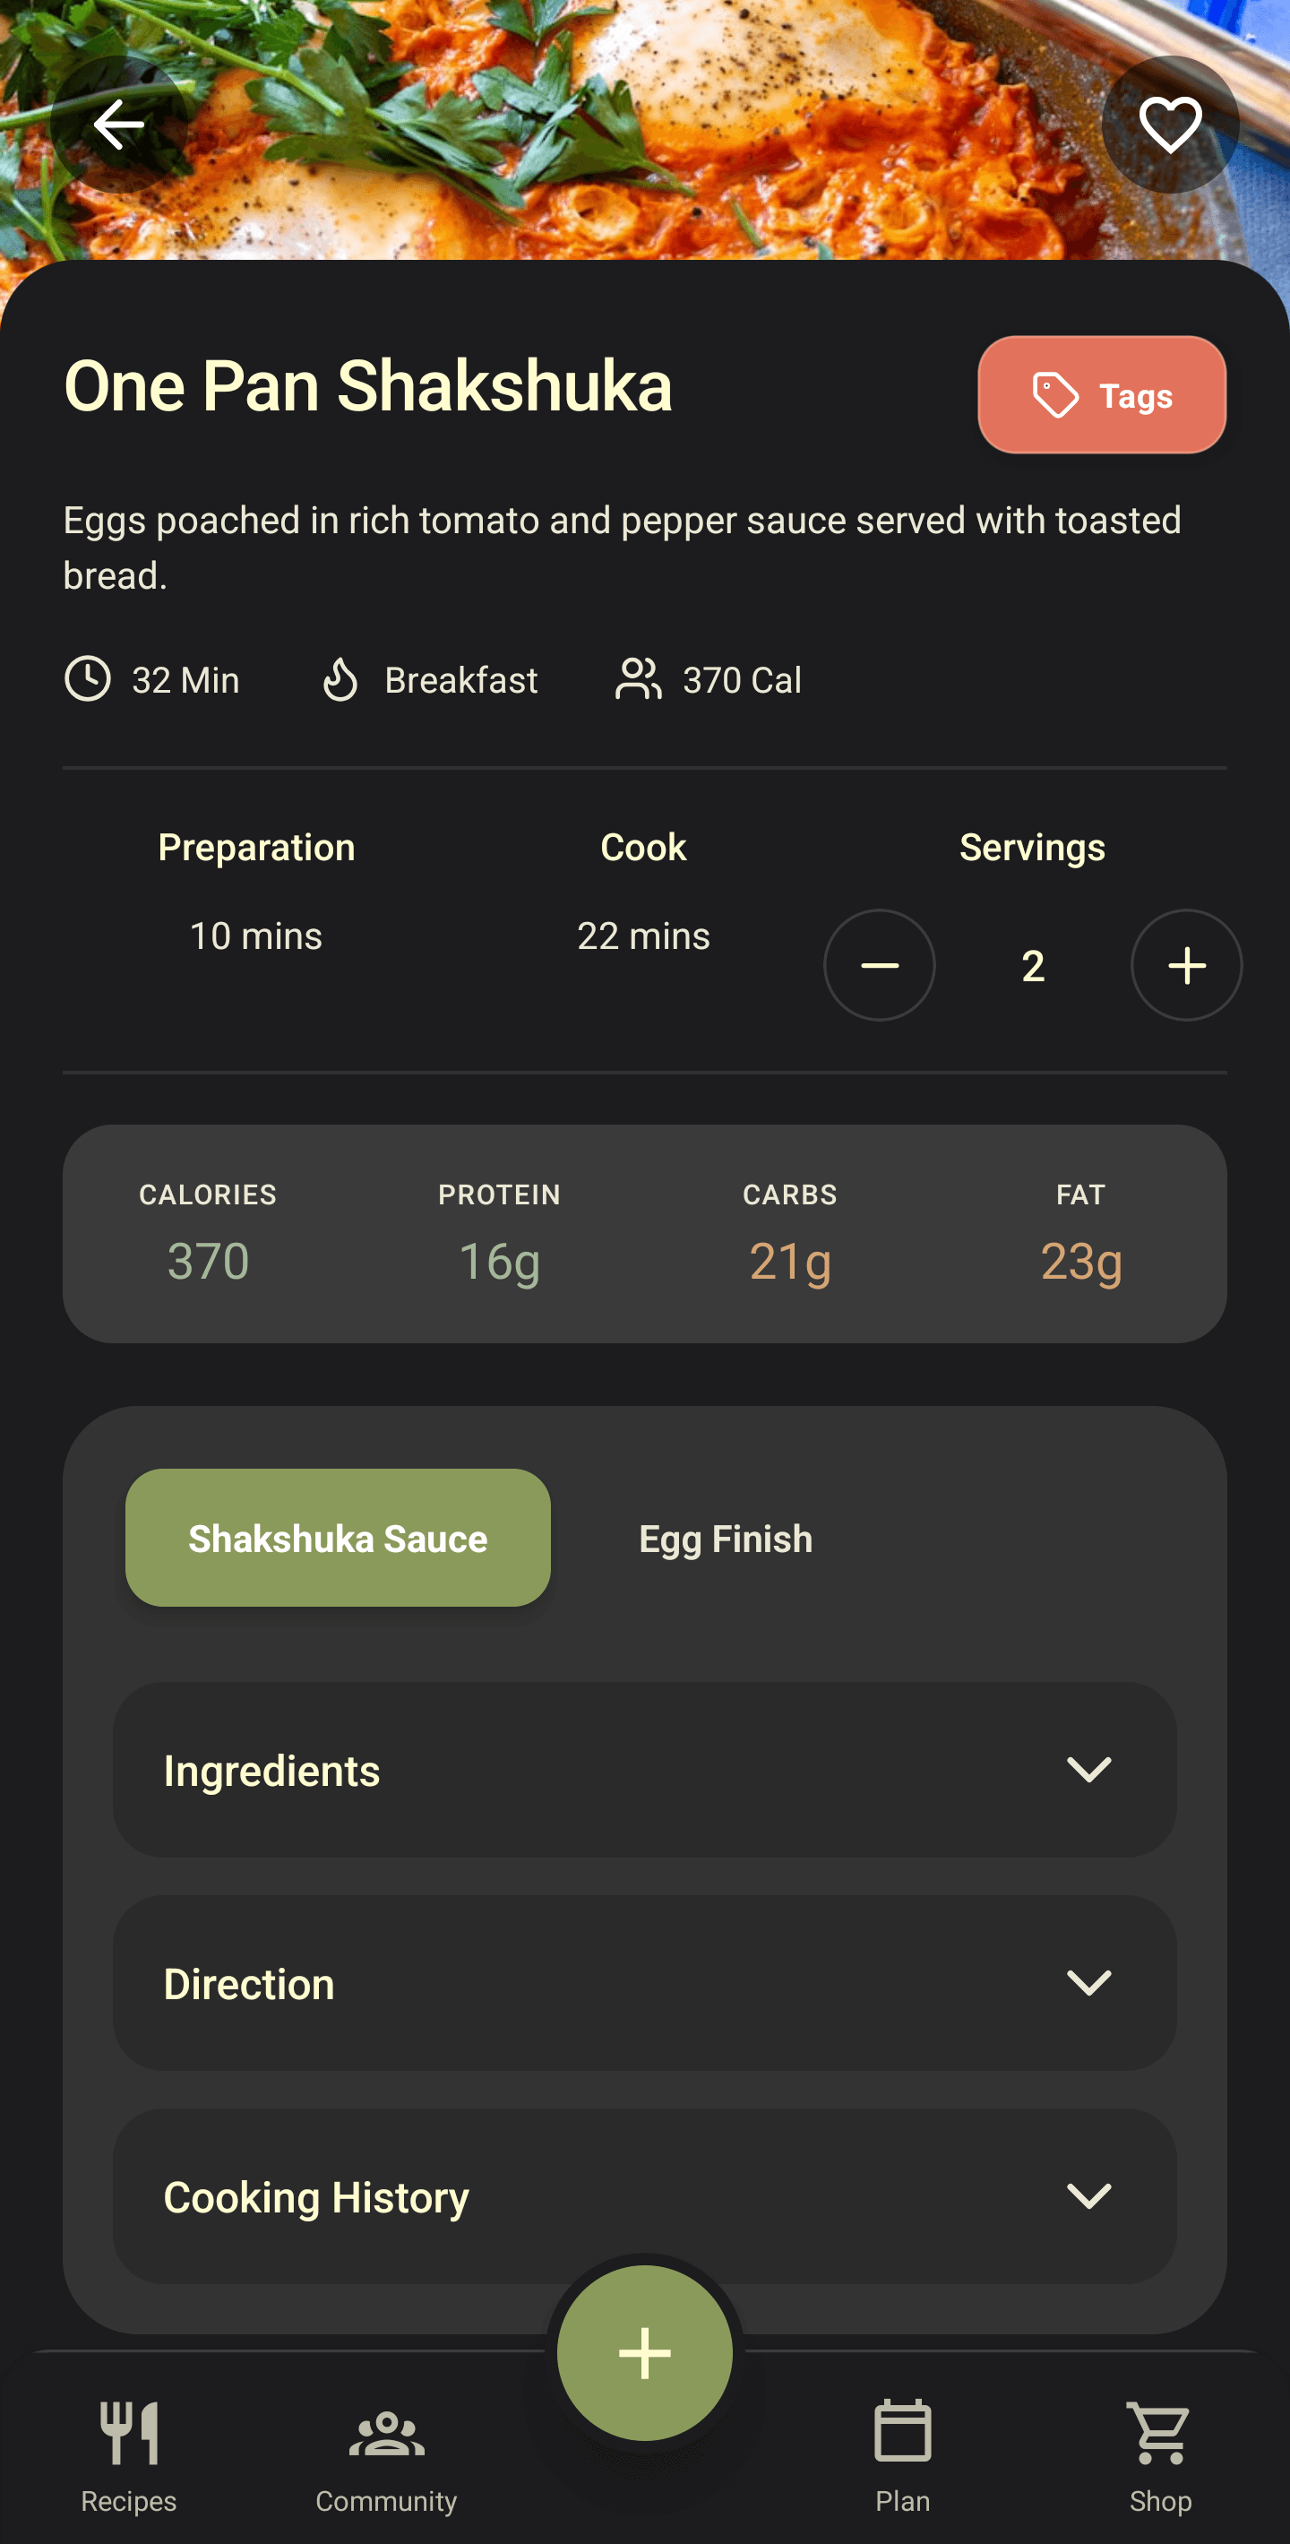Favorite the recipe with the heart icon
Viewport: 1290px width, 2544px height.
(x=1168, y=123)
